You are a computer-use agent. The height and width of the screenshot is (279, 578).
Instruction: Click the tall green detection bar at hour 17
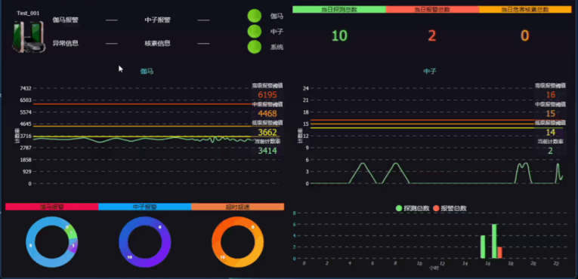[x=494, y=241]
